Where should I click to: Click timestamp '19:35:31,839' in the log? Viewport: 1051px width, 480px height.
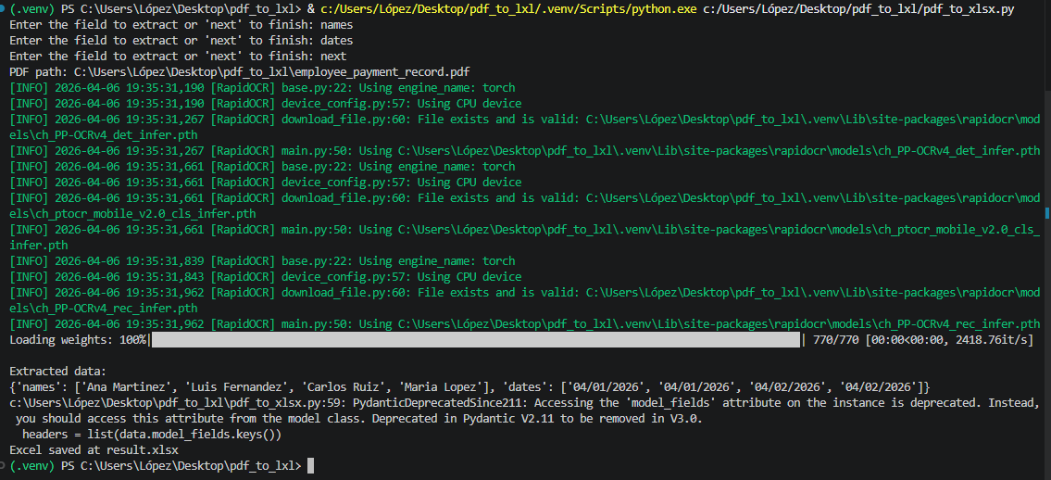tap(166, 260)
